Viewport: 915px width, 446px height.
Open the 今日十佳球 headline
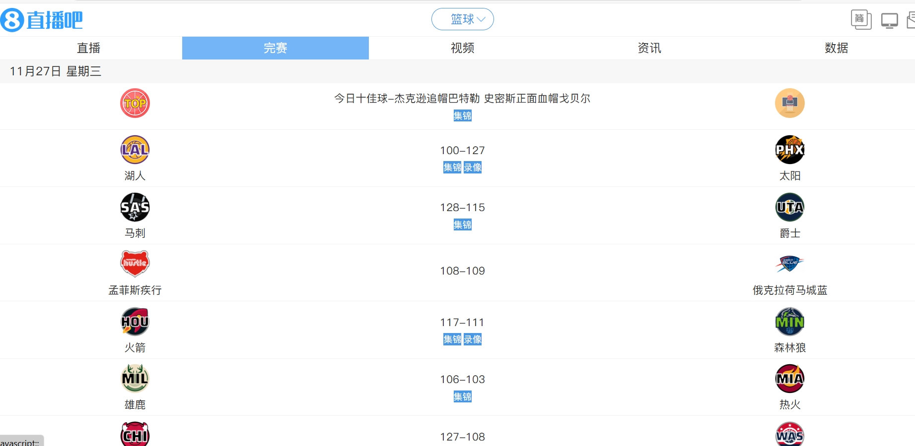[462, 99]
